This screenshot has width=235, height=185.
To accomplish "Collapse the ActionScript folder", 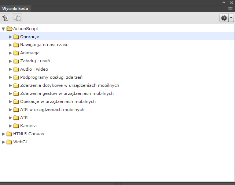I will [3, 29].
